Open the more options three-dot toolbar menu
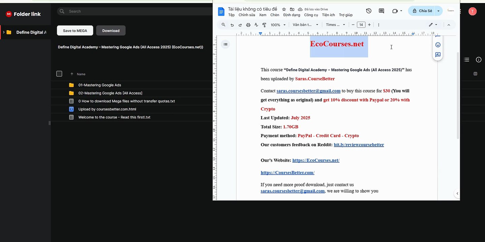485x242 pixels. [x=379, y=25]
